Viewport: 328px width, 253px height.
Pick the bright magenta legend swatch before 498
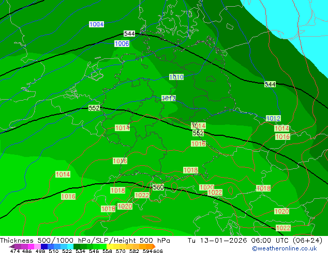(31, 246)
